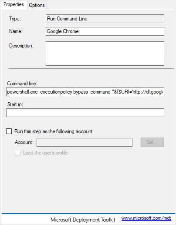
Task: Switch to the Options tab
Action: (x=37, y=5)
